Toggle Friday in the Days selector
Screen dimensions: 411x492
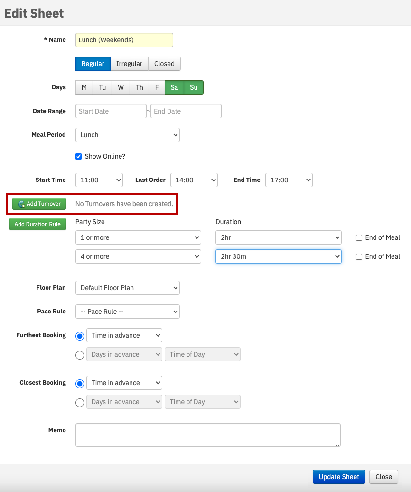point(157,87)
